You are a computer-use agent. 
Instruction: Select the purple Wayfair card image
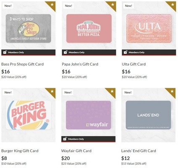click(x=89, y=115)
